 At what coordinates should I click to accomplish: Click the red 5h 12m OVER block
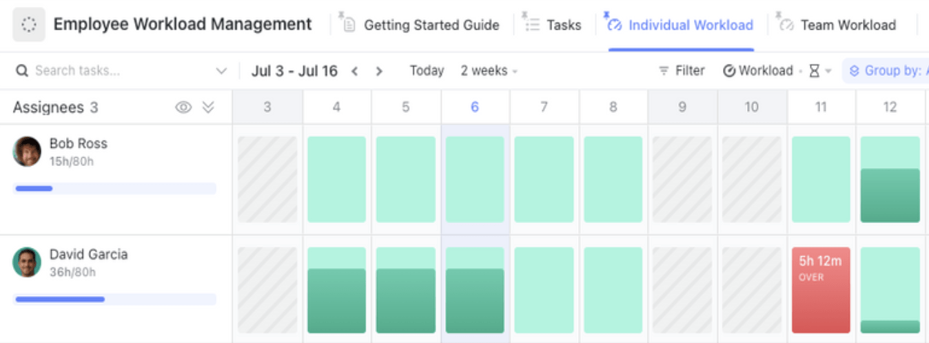820,290
